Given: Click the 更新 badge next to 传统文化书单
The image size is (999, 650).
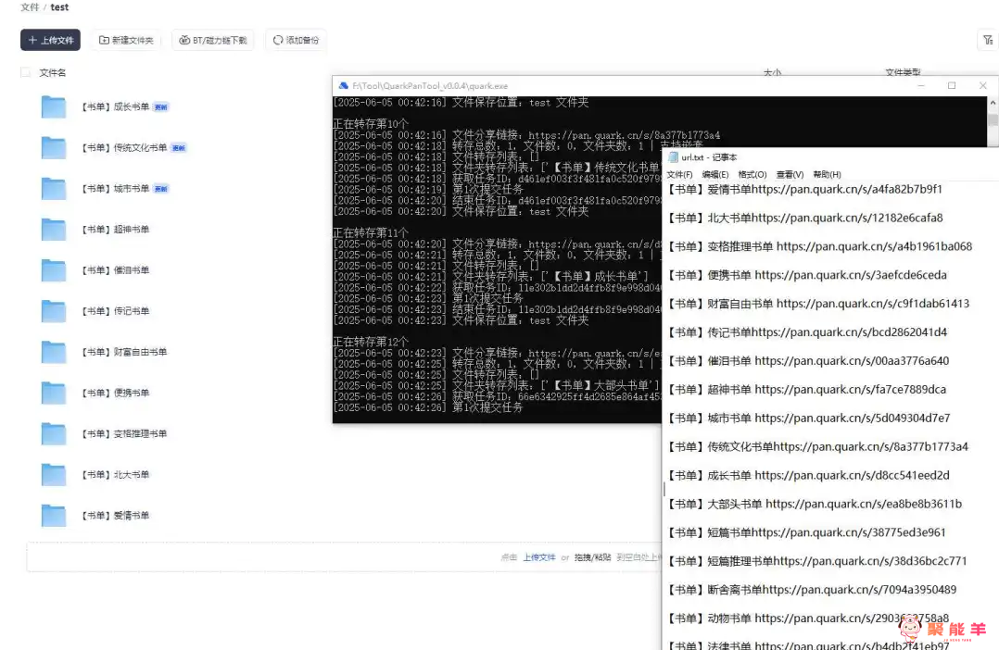Looking at the screenshot, I should click(178, 148).
